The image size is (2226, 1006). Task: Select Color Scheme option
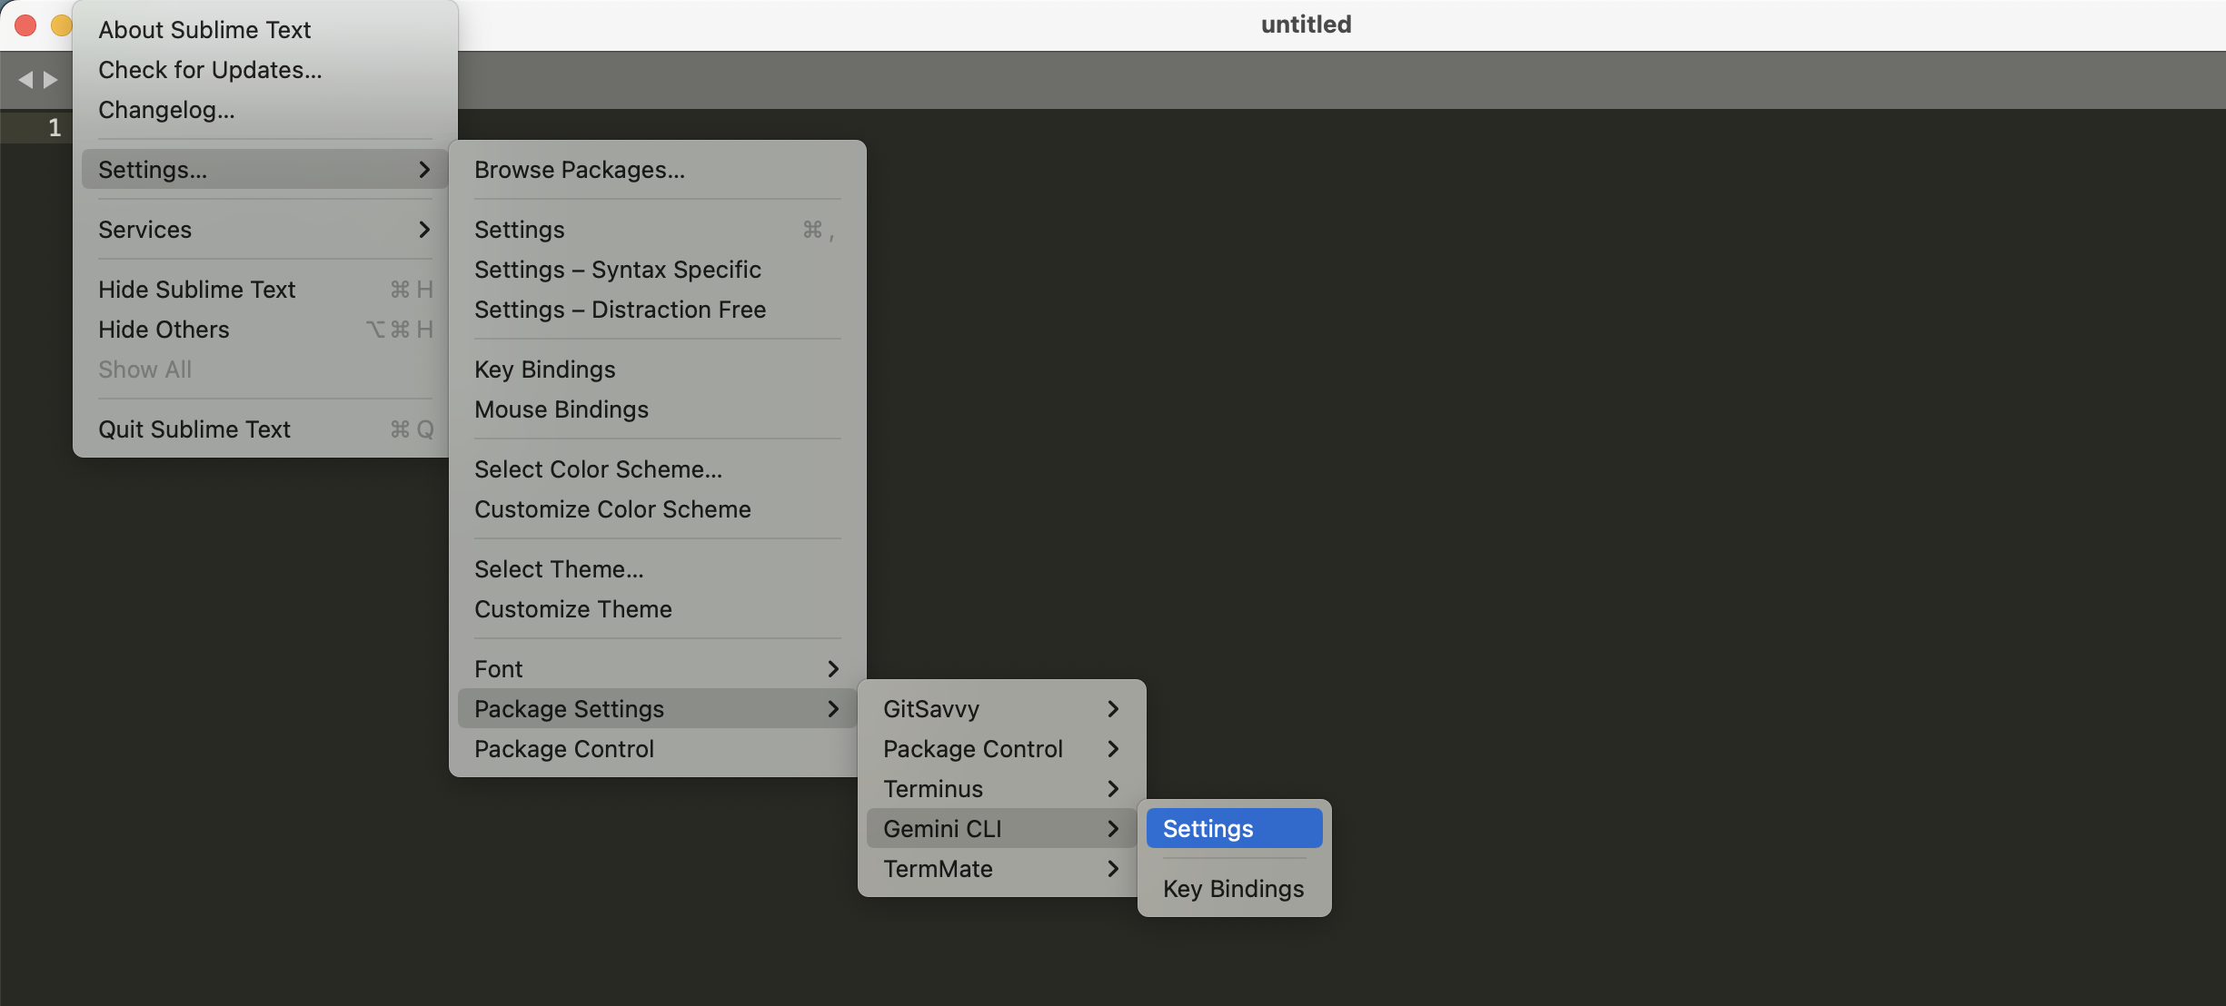(x=597, y=468)
